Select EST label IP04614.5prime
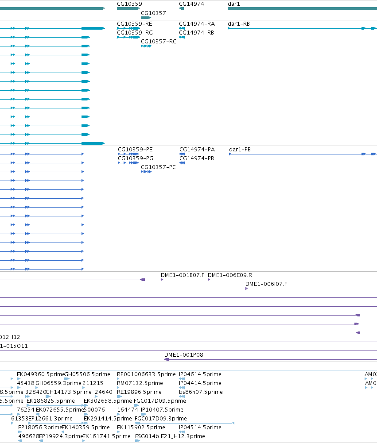Viewport: 377px width, 443px height. coord(200,374)
